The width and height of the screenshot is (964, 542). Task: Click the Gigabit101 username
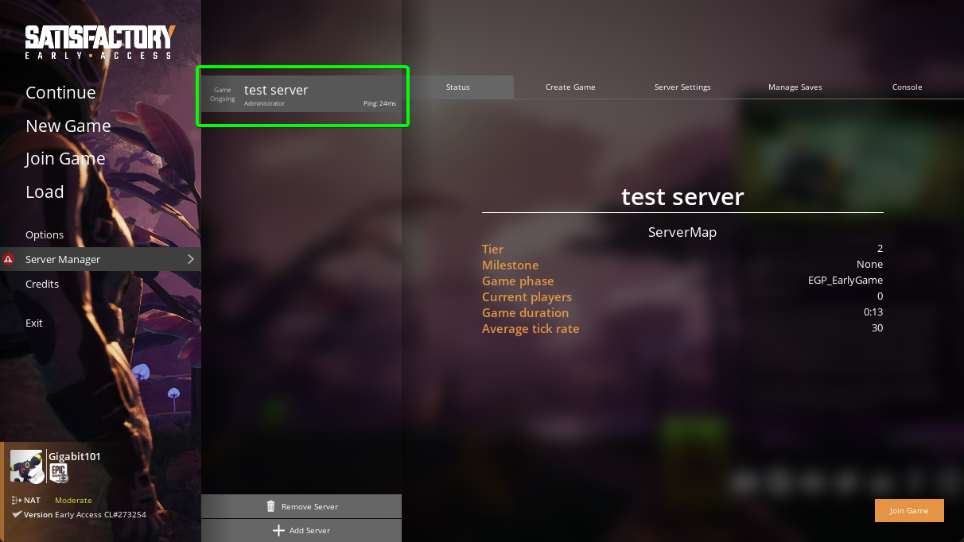pyautogui.click(x=75, y=456)
